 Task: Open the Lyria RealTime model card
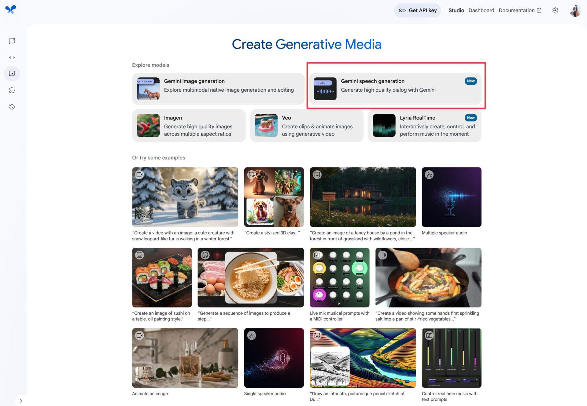coord(425,125)
